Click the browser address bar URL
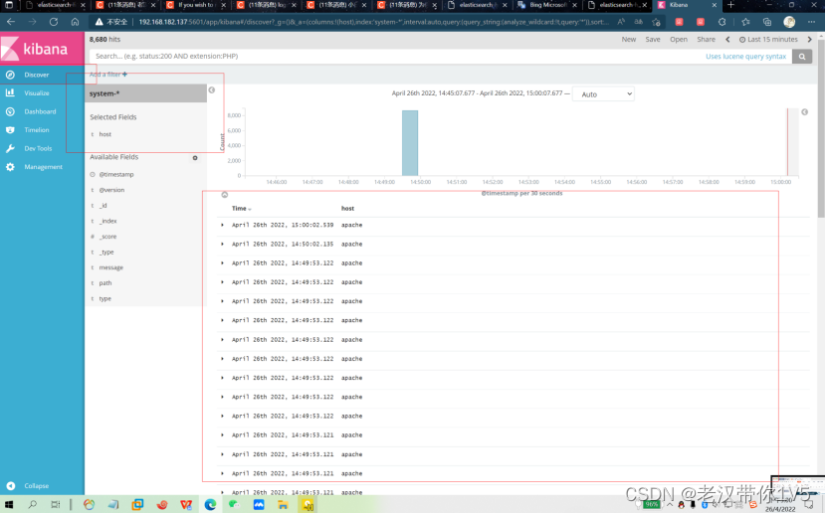Viewport: 826px width, 513px height. coord(374,22)
